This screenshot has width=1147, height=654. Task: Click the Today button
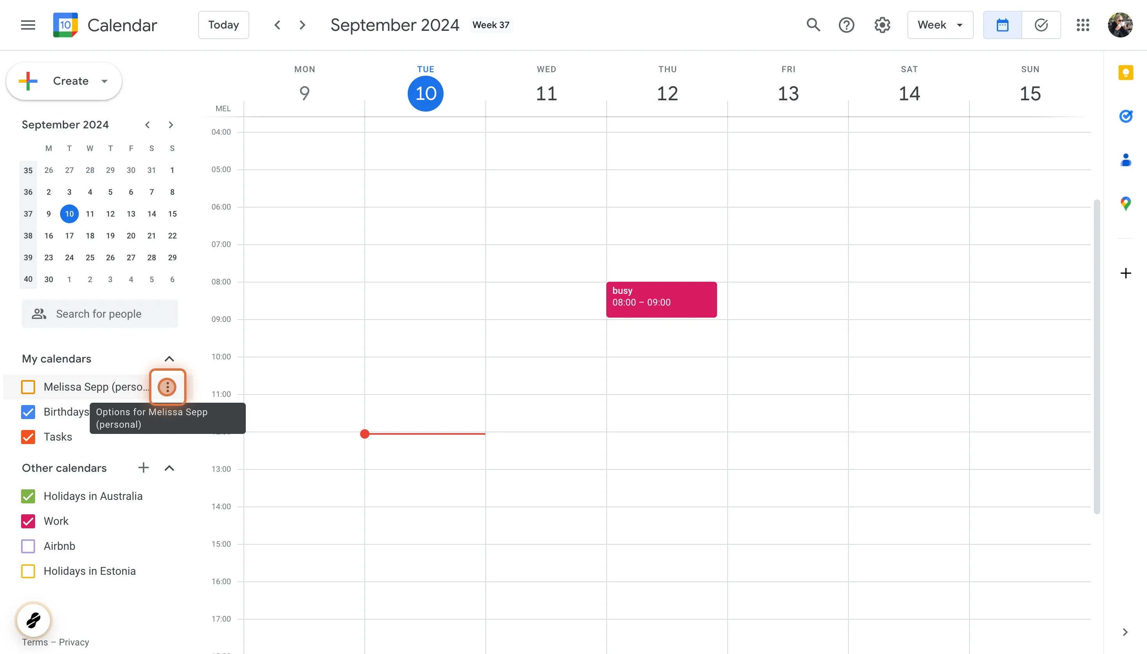coord(223,25)
